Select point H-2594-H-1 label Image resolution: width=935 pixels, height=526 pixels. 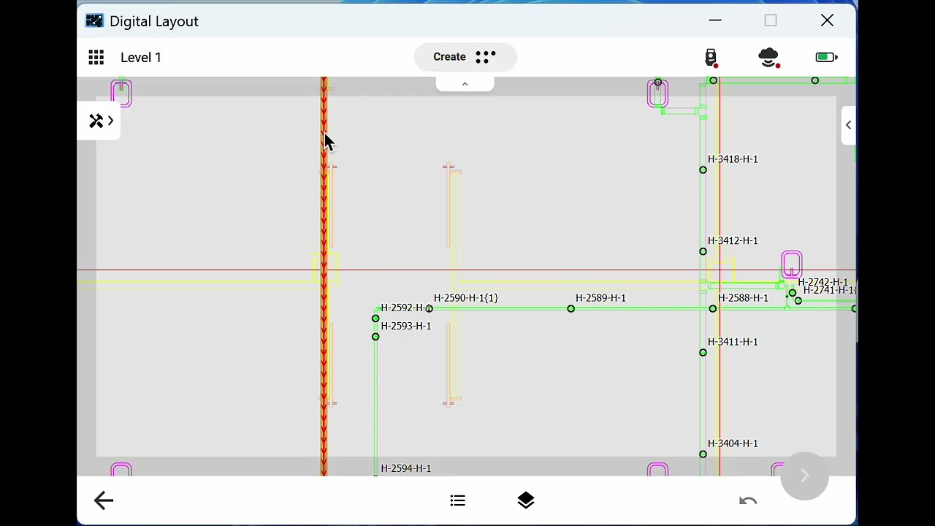coord(406,468)
